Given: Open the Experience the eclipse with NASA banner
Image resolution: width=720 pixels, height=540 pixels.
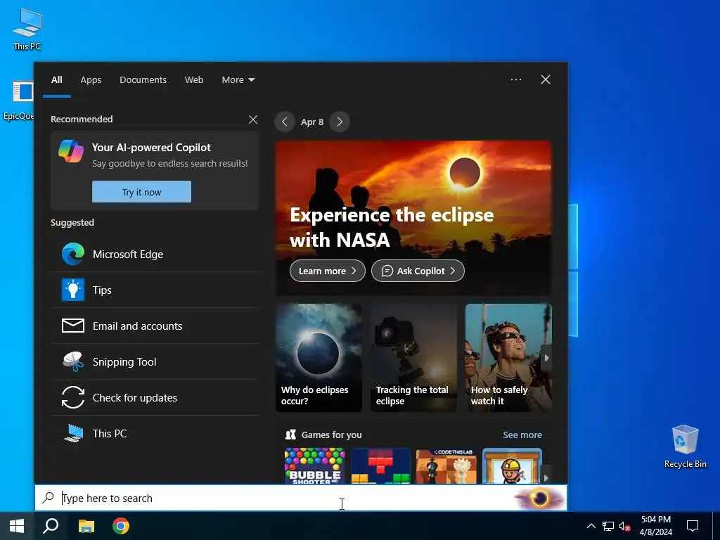Looking at the screenshot, I should tap(413, 218).
